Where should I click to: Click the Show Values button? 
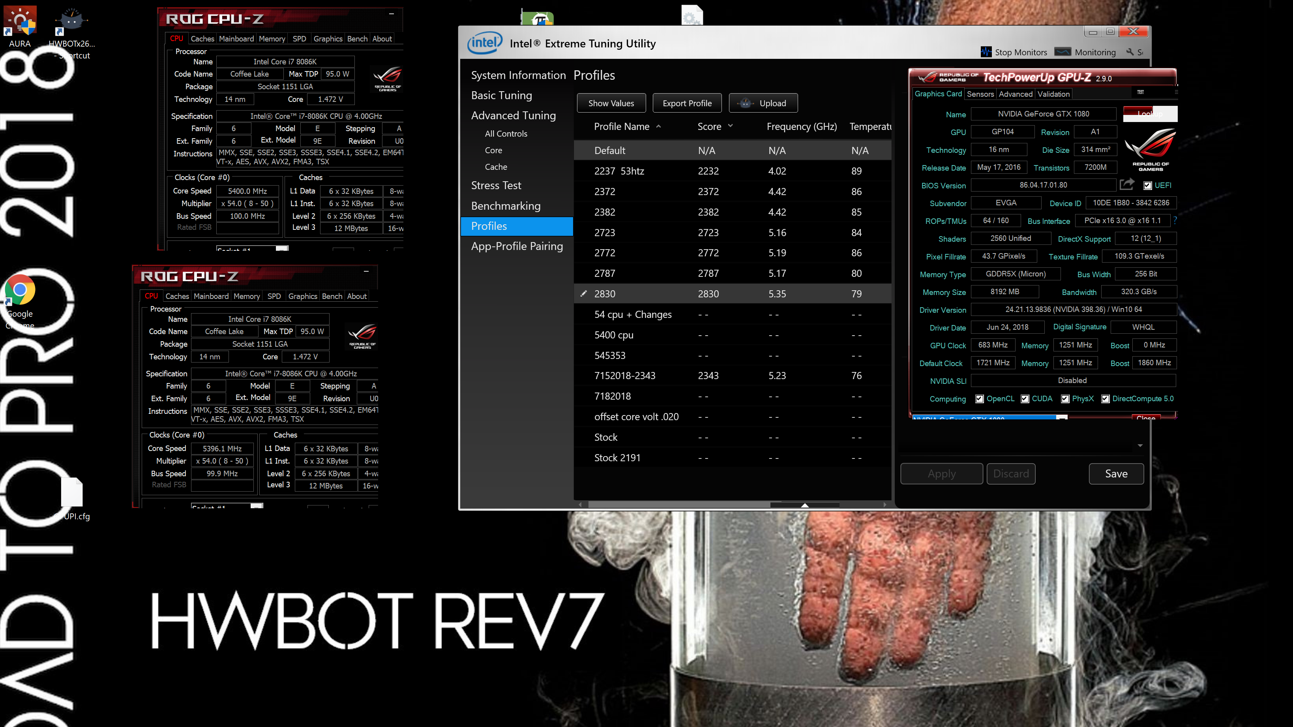[611, 103]
